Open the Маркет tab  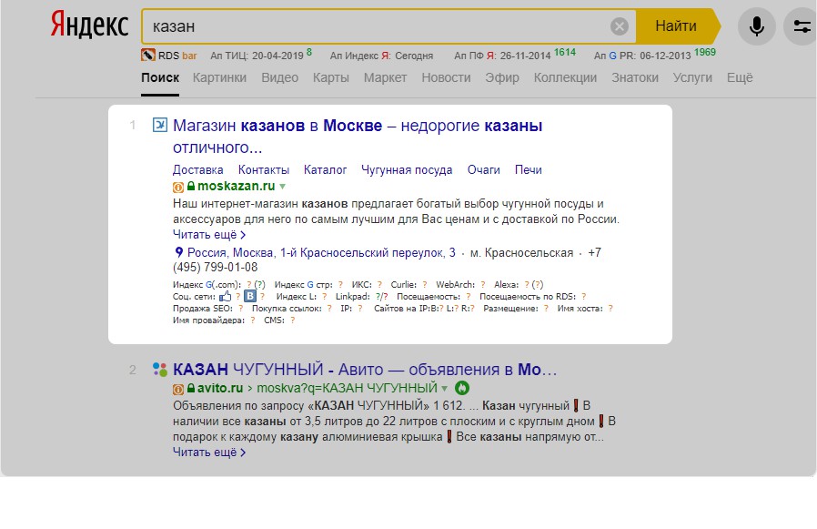[x=385, y=77]
